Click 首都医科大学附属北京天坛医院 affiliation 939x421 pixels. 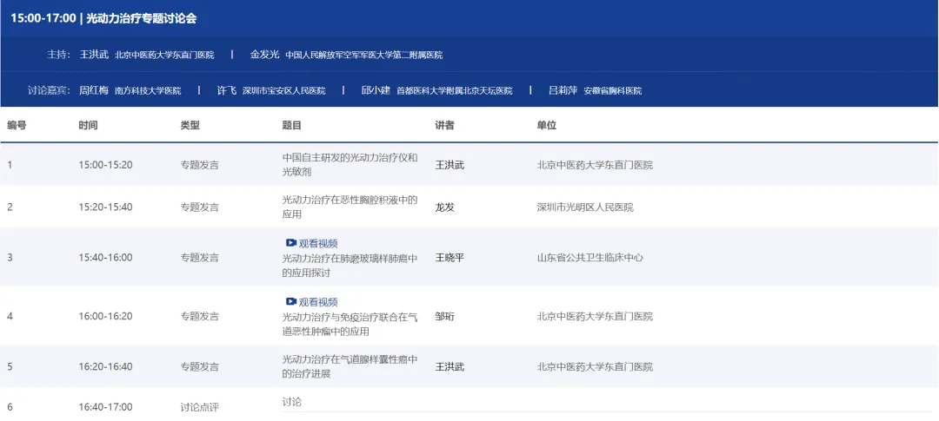point(455,91)
